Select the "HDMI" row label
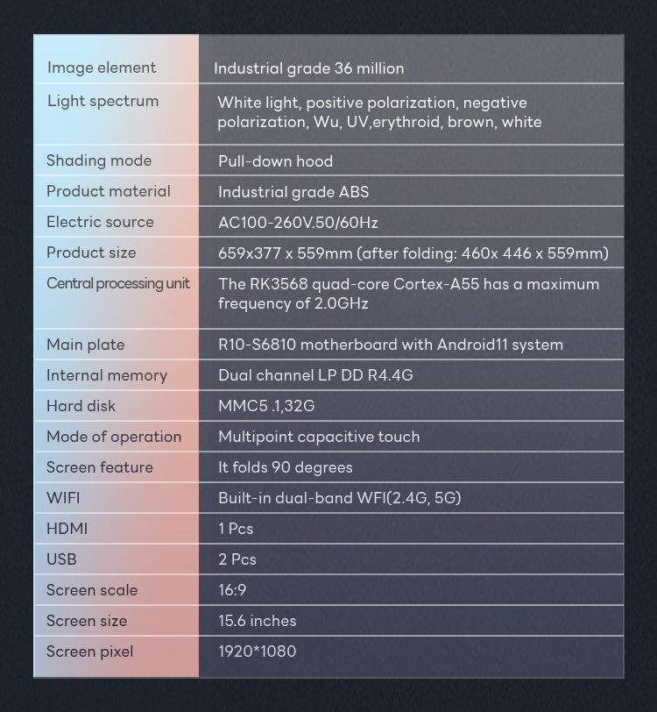The width and height of the screenshot is (657, 712). 67,529
